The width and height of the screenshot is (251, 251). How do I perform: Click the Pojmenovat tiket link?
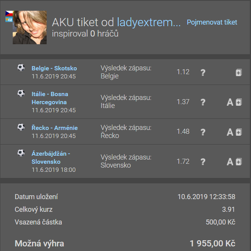pyautogui.click(x=212, y=22)
